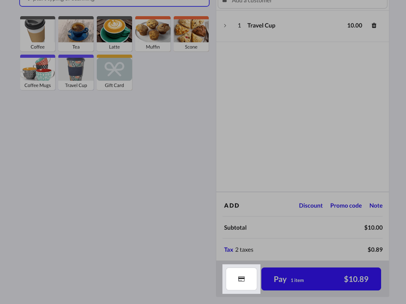Click the Gift Card ribbon icon tile
The height and width of the screenshot is (304, 406).
pyautogui.click(x=114, y=72)
